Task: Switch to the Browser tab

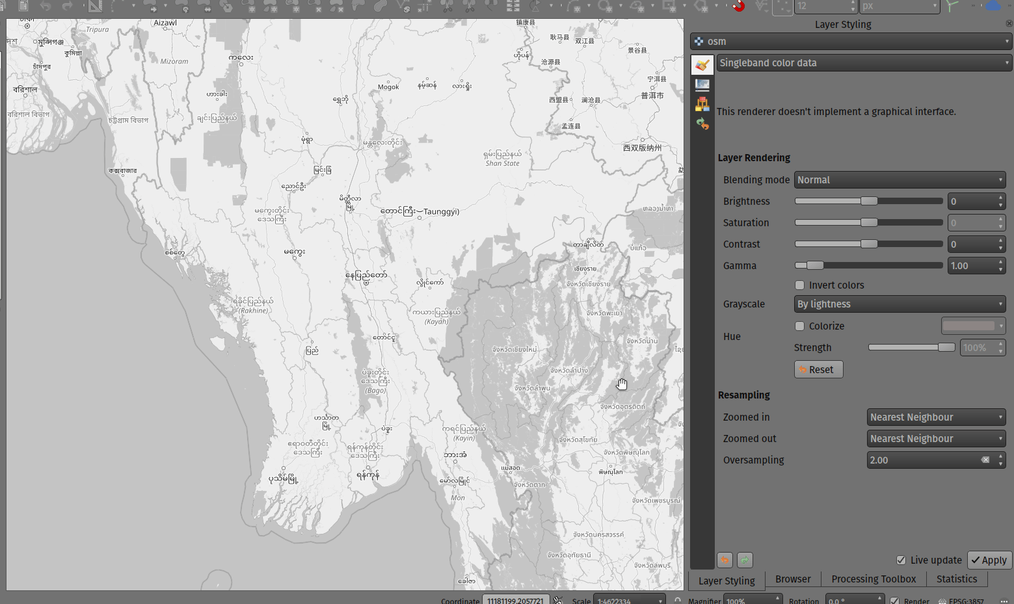Action: pos(793,579)
